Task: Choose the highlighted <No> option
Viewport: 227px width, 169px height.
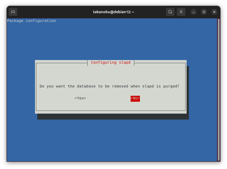Action: [135, 98]
